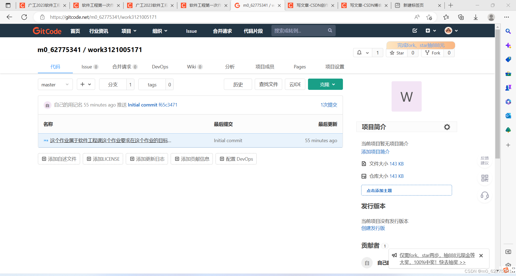This screenshot has height=276, width=516.
Task: Open browser favorites list icon
Action: click(x=446, y=17)
